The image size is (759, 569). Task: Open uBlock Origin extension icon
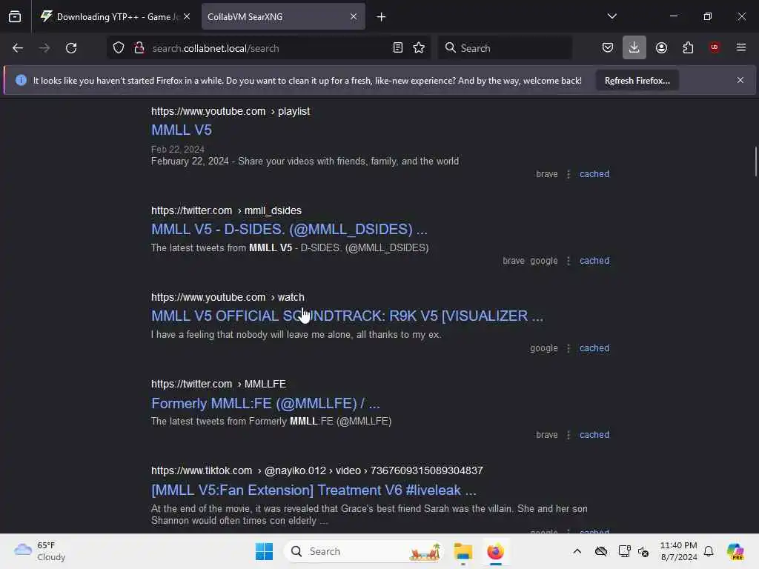(715, 47)
